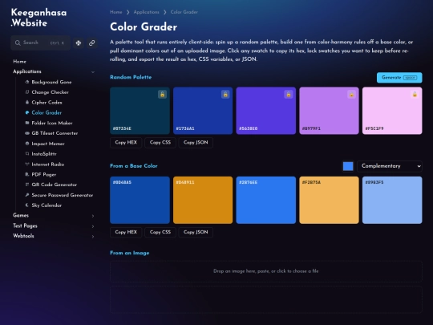Image resolution: width=433 pixels, height=325 pixels.
Task: Click the Keeganhasa.Website site title
Action: point(38,18)
